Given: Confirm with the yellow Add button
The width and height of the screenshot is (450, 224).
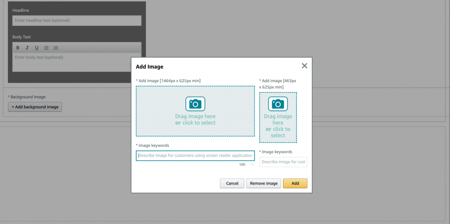Looking at the screenshot, I should click(x=295, y=183).
